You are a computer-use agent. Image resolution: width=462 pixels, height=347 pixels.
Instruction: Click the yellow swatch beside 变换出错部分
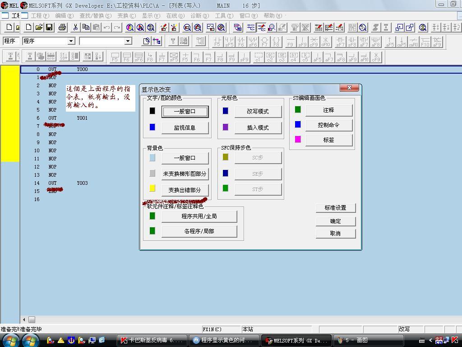click(x=152, y=188)
